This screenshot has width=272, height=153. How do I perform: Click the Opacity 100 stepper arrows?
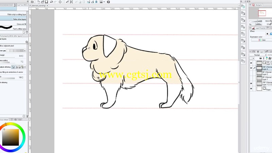(22, 78)
